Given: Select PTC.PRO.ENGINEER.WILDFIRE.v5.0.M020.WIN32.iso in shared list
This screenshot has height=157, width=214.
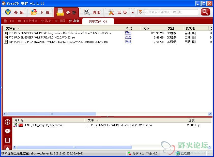Looking at the screenshot, I should click(108, 37).
